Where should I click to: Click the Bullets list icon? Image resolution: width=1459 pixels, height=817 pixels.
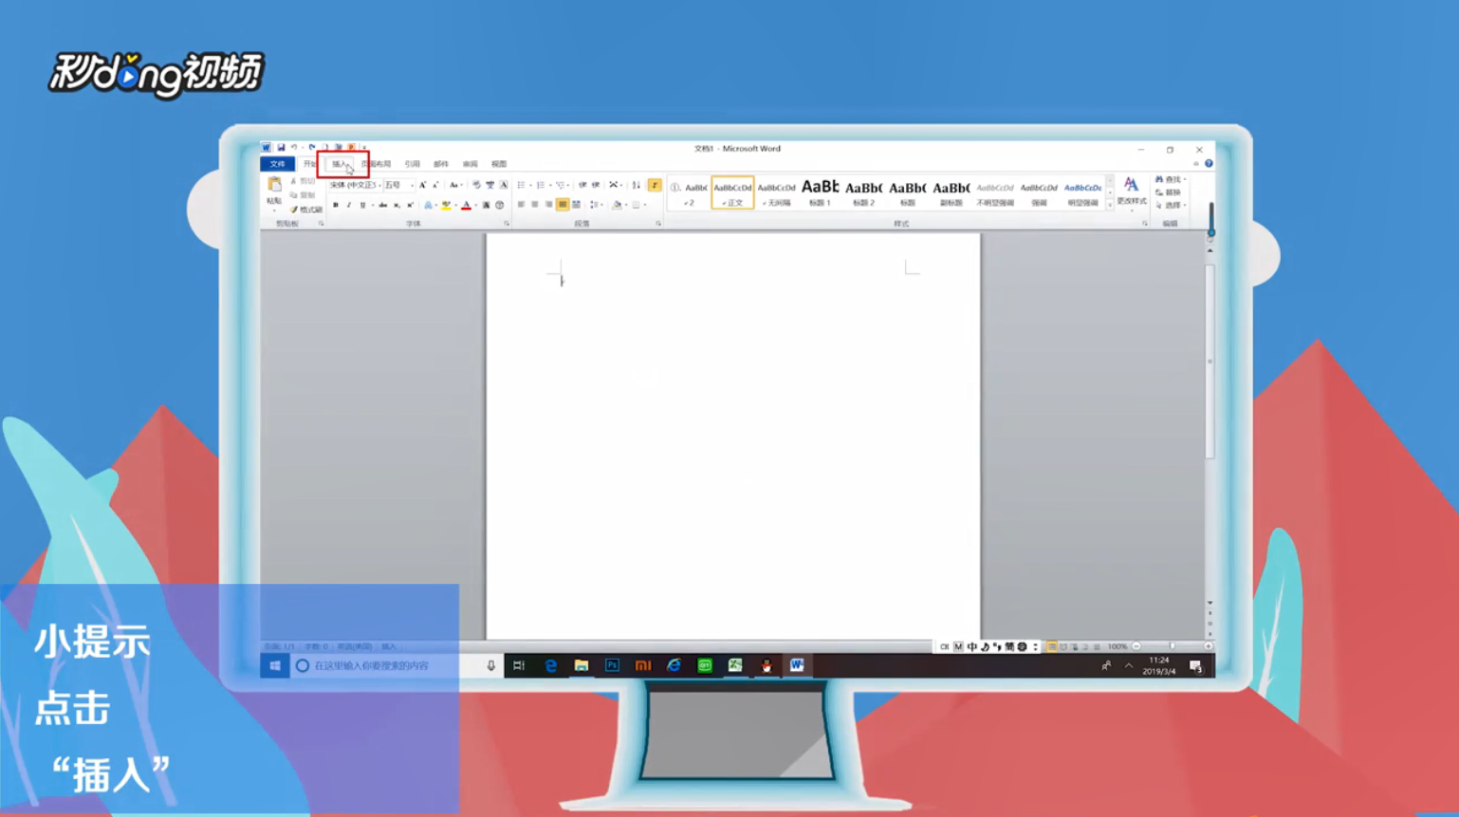(521, 185)
